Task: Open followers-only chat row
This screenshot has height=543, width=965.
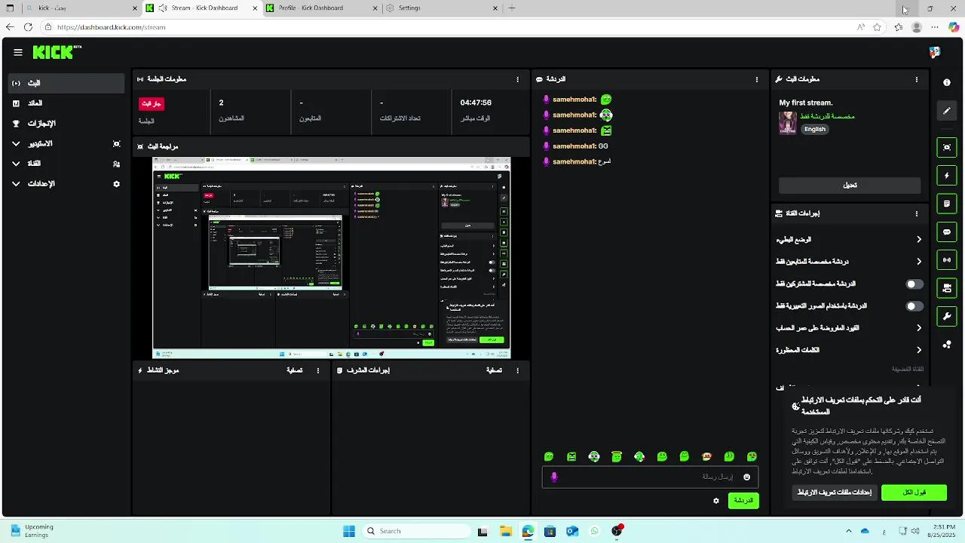Action: point(850,262)
